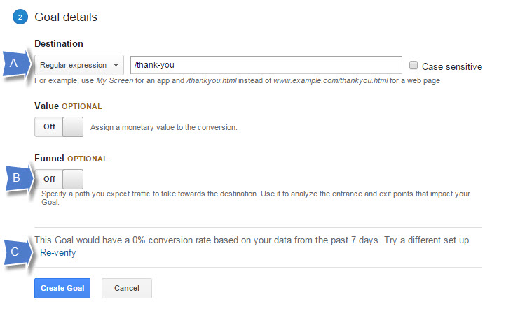Click the Destination field label

pos(58,43)
